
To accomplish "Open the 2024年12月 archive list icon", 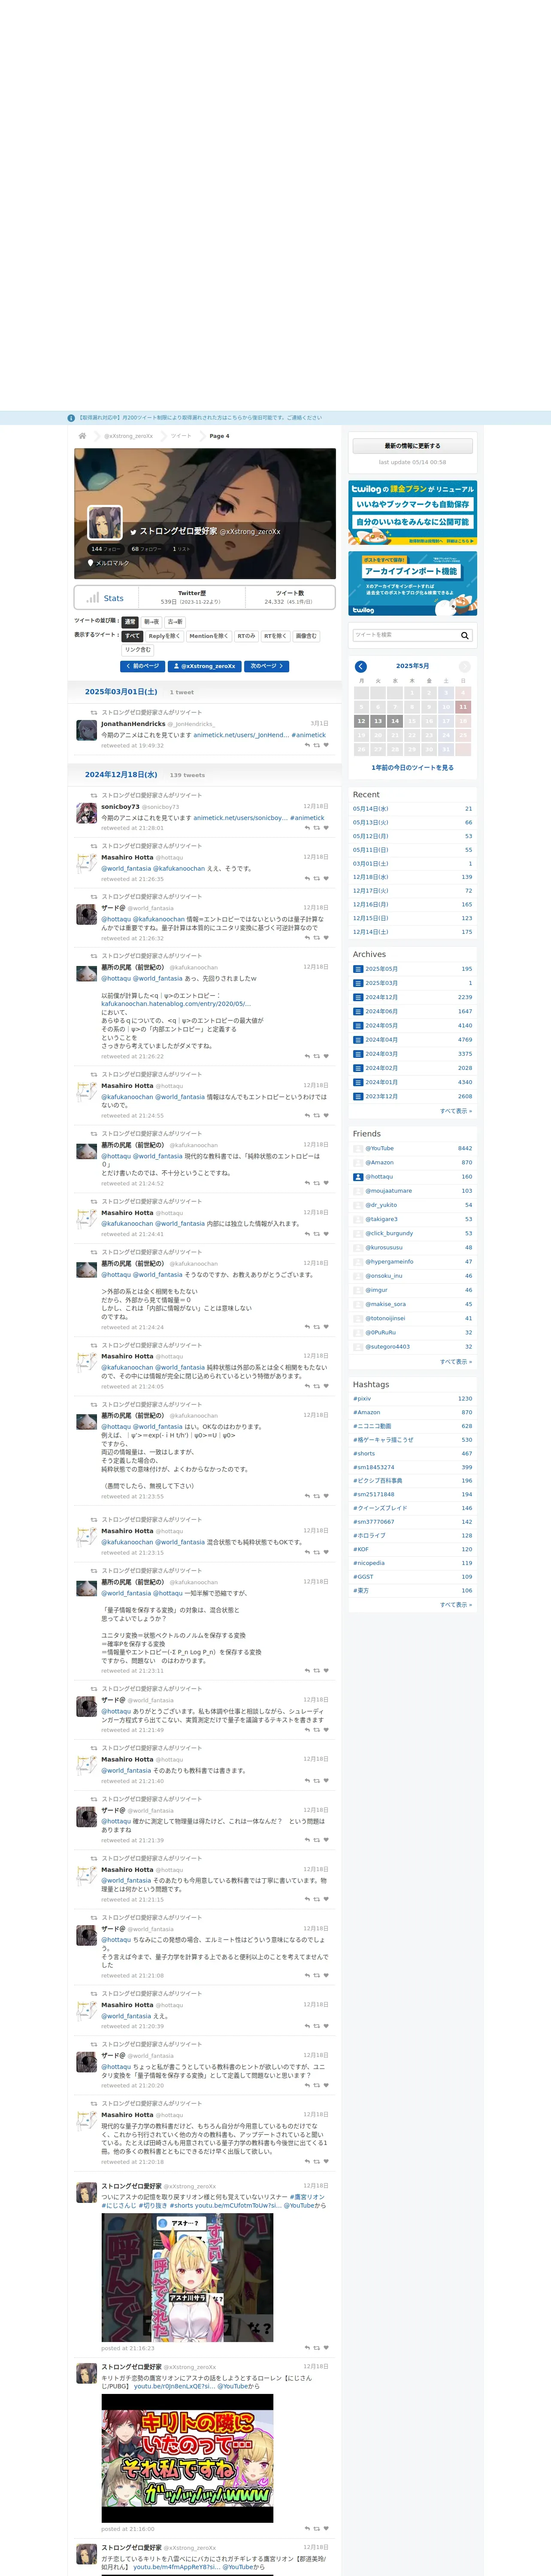I will click(357, 997).
